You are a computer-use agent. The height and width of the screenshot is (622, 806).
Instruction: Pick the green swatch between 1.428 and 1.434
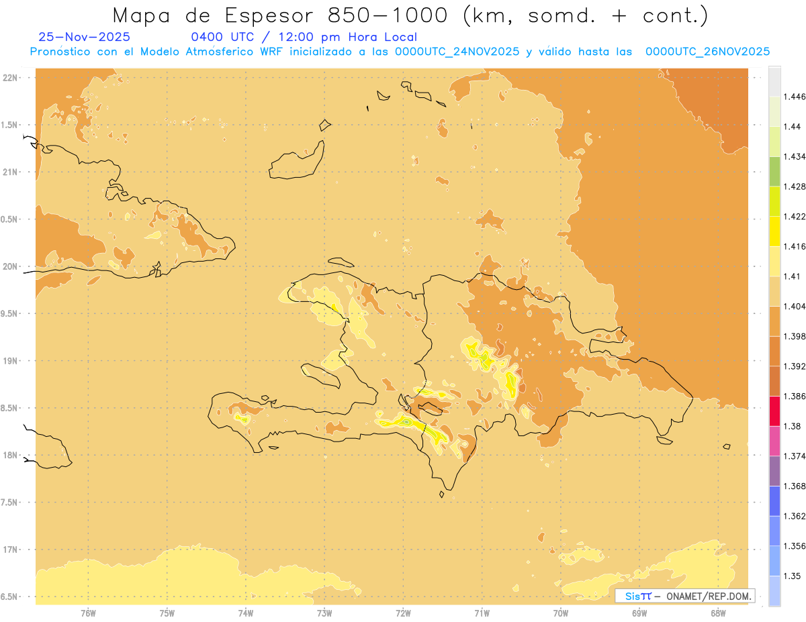pyautogui.click(x=774, y=171)
